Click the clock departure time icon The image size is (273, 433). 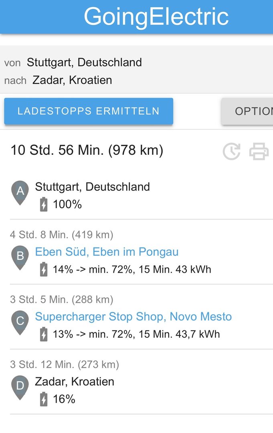pyautogui.click(x=232, y=152)
